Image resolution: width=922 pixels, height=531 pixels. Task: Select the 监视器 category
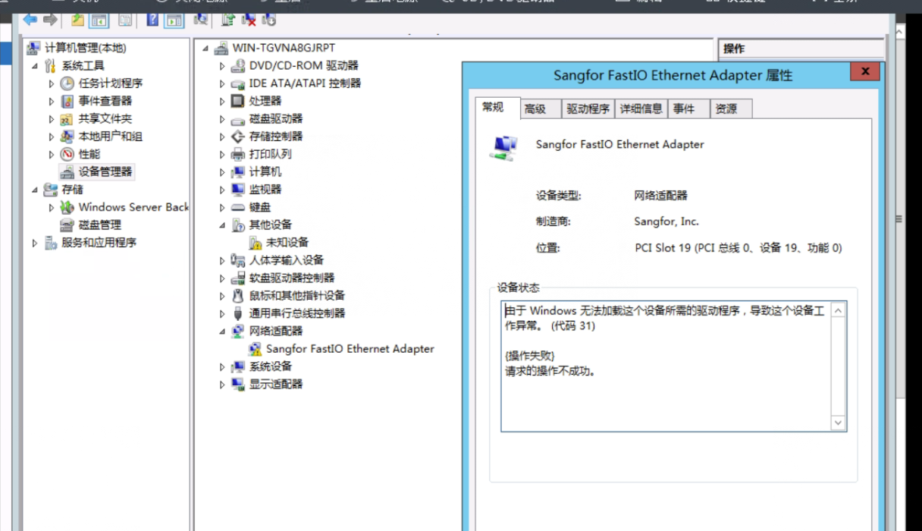(x=265, y=190)
